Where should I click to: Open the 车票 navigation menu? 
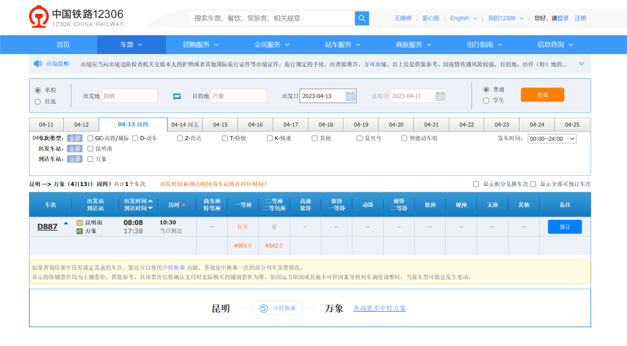click(132, 45)
